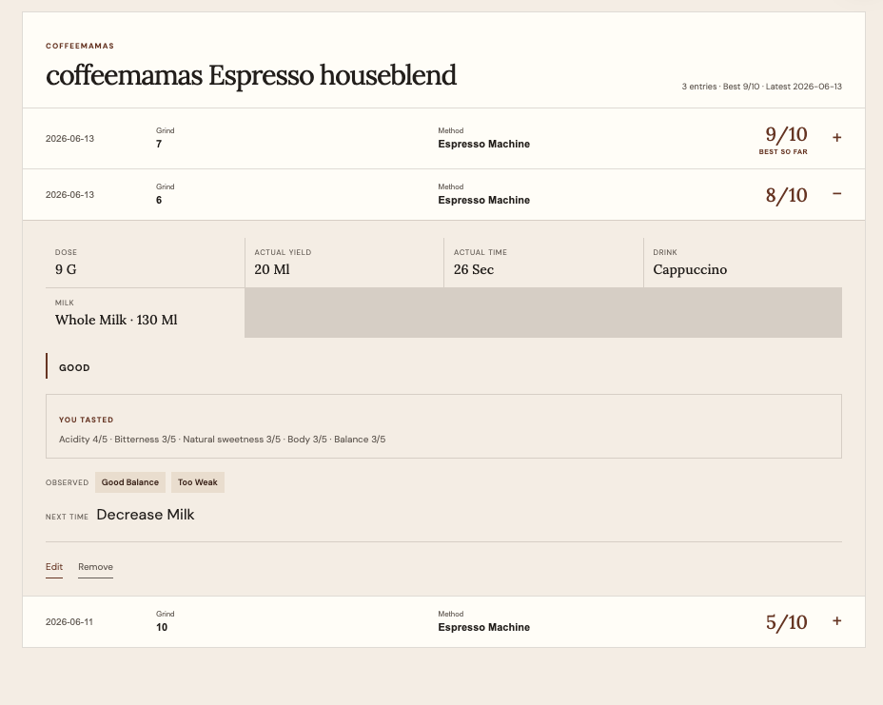This screenshot has width=883, height=705.
Task: Click the NEXT TIME label
Action: (x=67, y=517)
